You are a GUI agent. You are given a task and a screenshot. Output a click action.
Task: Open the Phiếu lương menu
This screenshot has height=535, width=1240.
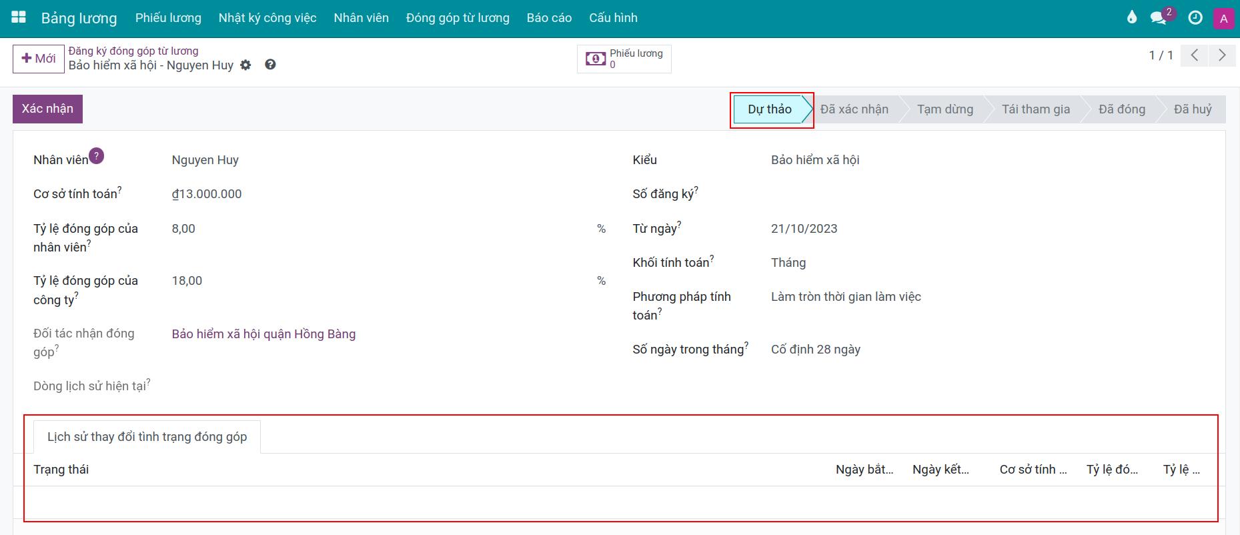tap(168, 18)
